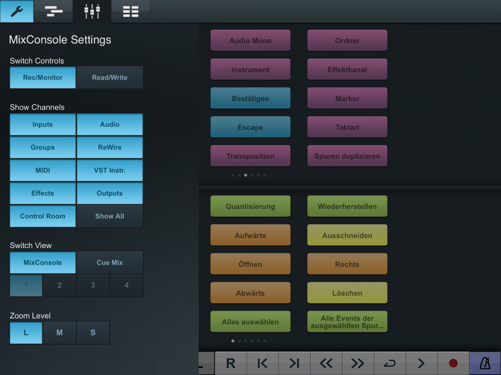Select MixConsole number 2
The height and width of the screenshot is (375, 501).
click(x=59, y=285)
